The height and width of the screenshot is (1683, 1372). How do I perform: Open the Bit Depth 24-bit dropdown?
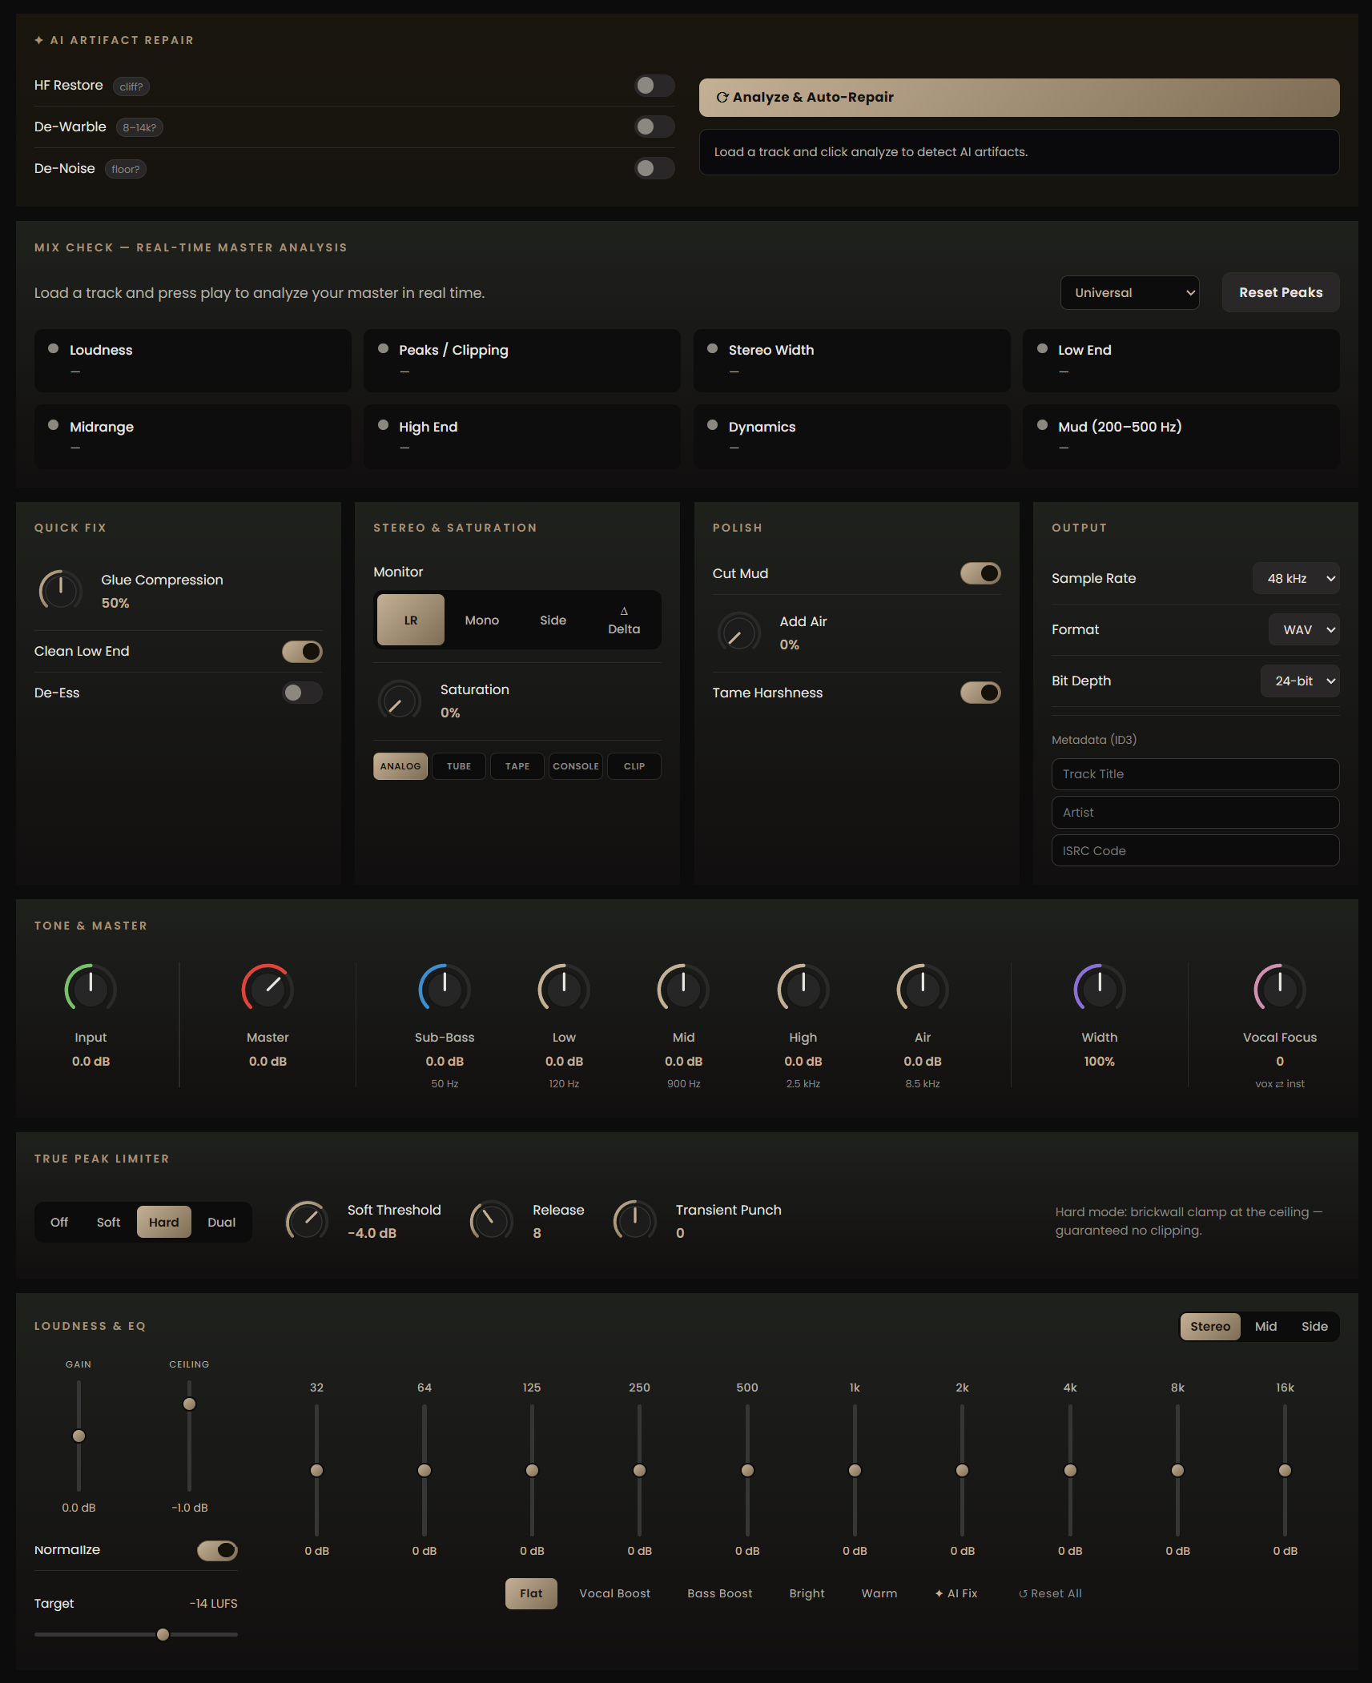coord(1300,681)
